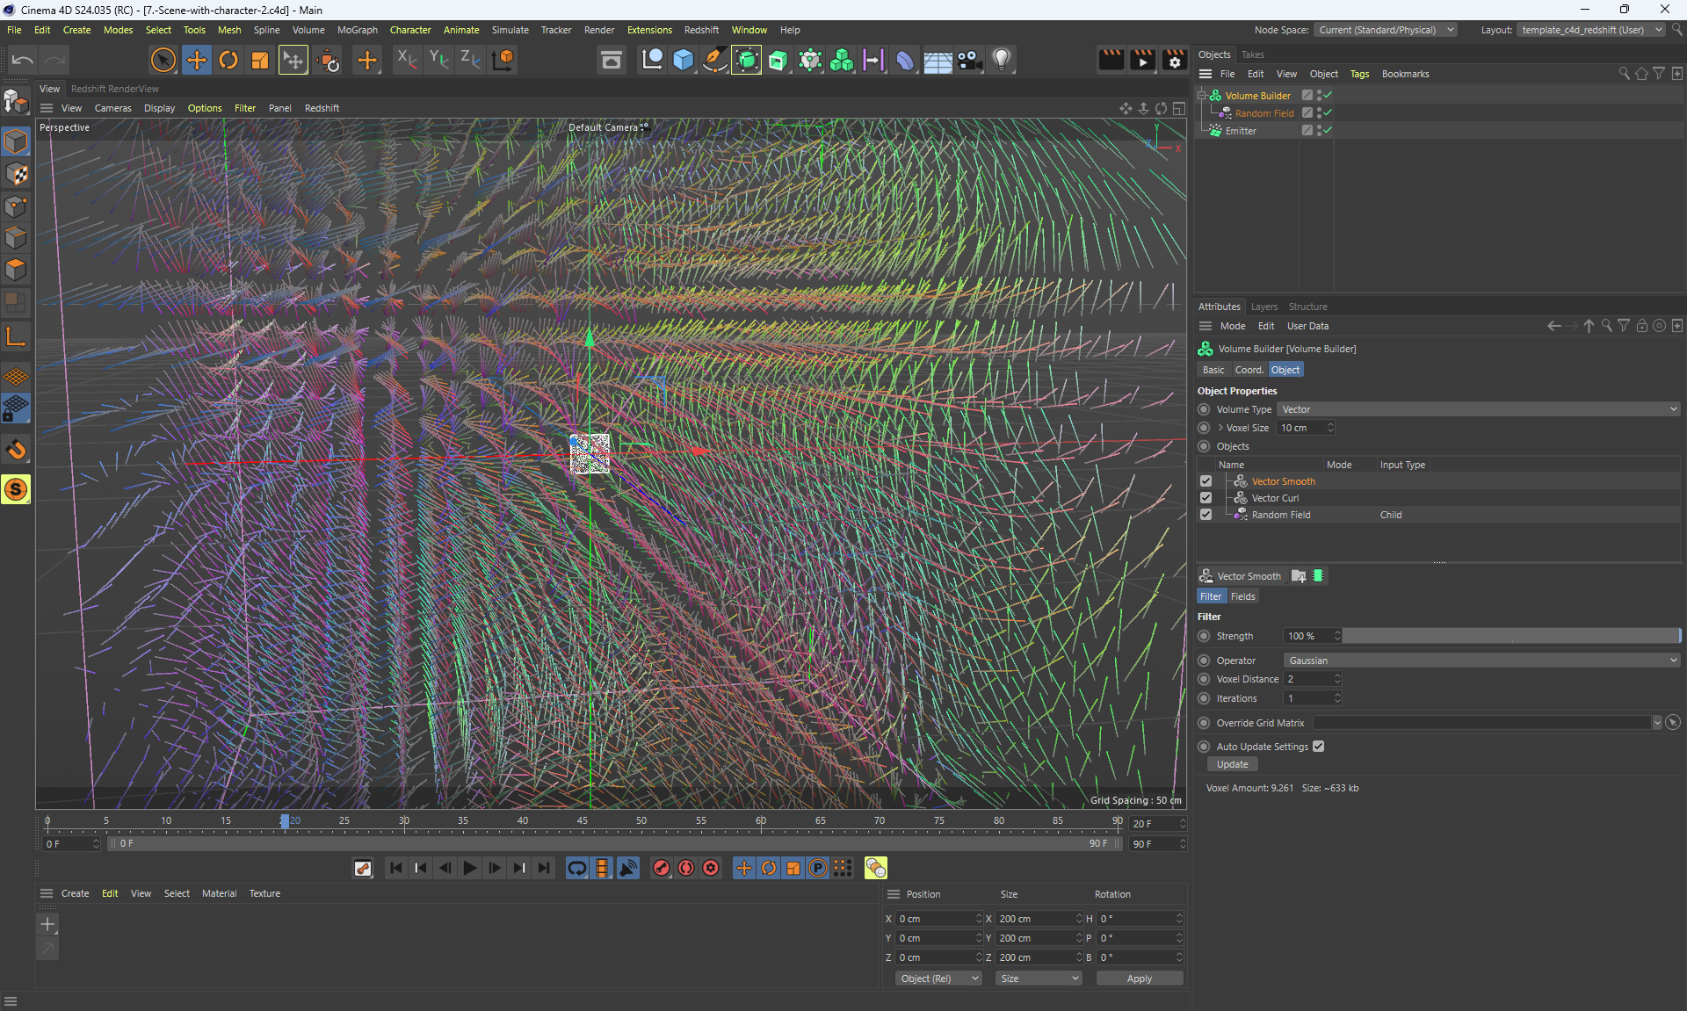Click the Undo arrow icon
Viewport: 1687px width, 1011px height.
pos(23,60)
